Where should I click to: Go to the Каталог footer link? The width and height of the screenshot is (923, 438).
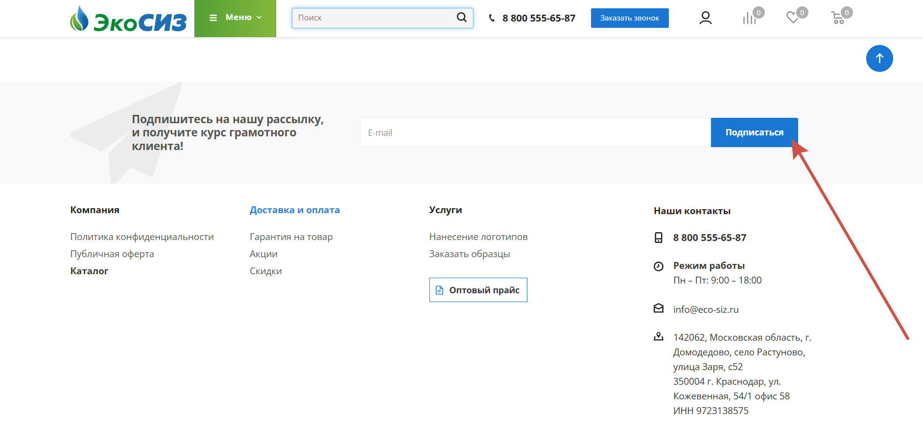point(90,271)
